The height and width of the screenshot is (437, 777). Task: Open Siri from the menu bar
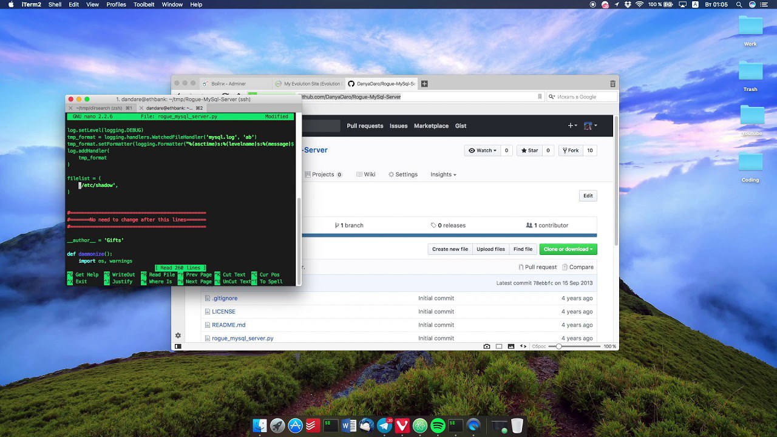click(751, 4)
